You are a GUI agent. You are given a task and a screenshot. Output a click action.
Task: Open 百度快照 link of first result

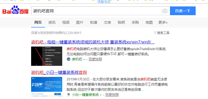pyautogui.click(x=95, y=59)
